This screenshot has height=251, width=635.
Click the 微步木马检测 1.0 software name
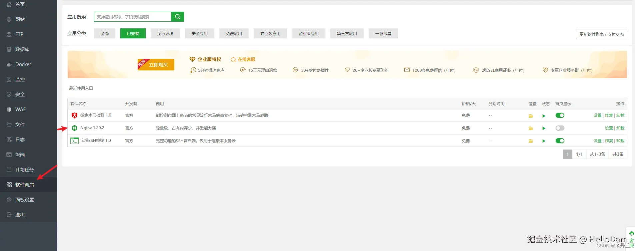point(96,115)
